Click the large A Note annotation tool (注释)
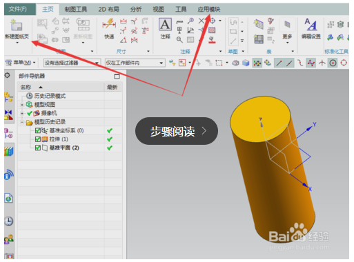Viewport: 354px width, 262px height. [165, 24]
